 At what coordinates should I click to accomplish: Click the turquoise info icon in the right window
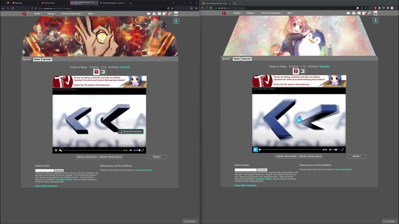pyautogui.click(x=376, y=20)
